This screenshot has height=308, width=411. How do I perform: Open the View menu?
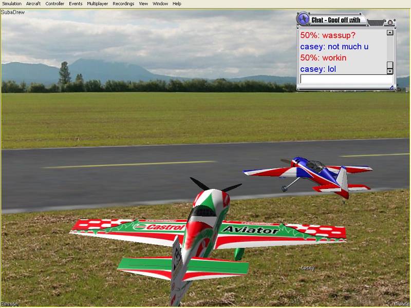143,4
